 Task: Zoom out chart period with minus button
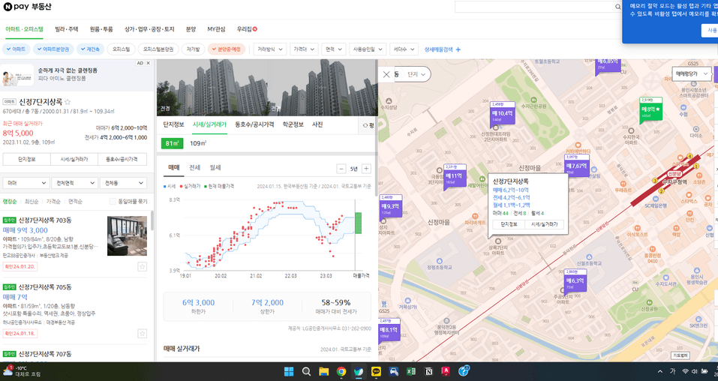pos(341,169)
